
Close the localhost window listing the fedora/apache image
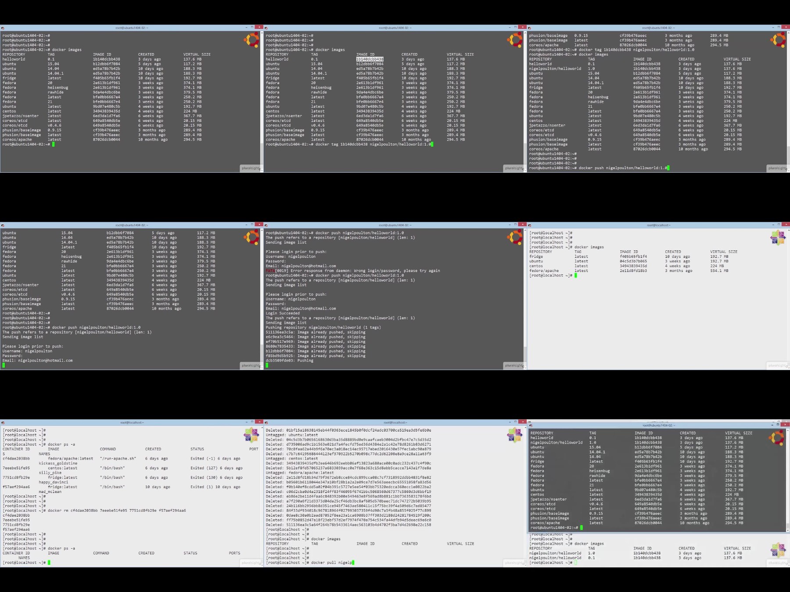click(x=786, y=225)
